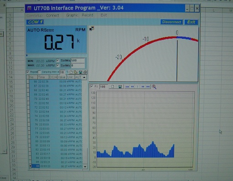Open saved records with the folder icon
This screenshot has width=233, height=181.
tap(76, 72)
